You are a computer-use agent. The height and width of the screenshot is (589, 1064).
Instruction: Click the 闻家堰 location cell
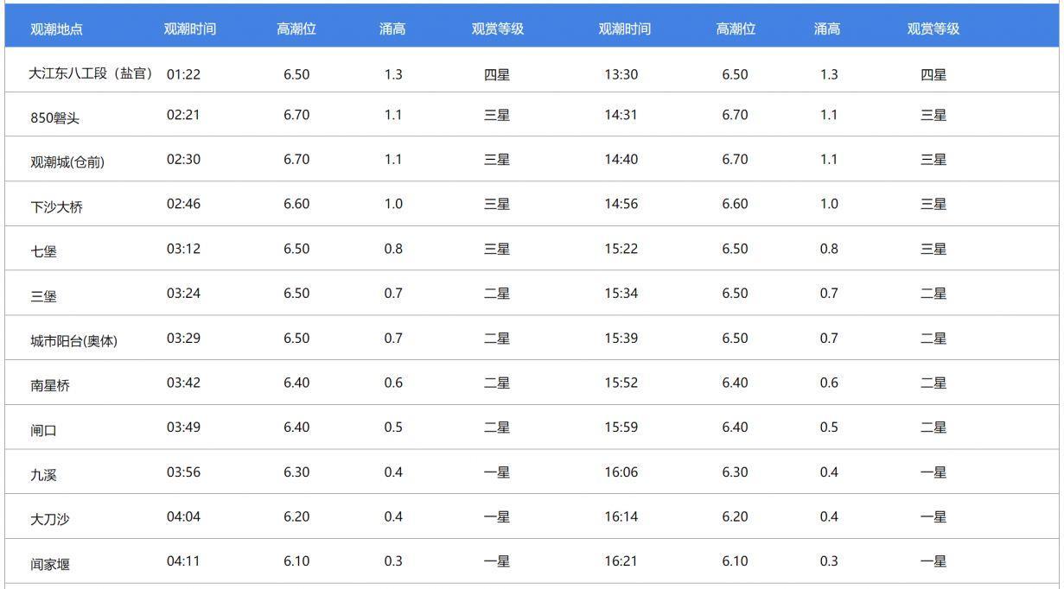(50, 565)
